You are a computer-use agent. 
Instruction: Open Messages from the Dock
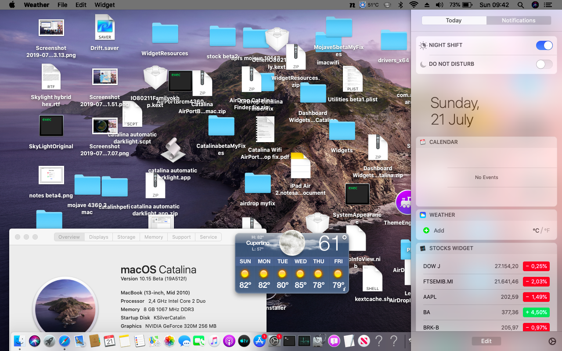(184, 340)
